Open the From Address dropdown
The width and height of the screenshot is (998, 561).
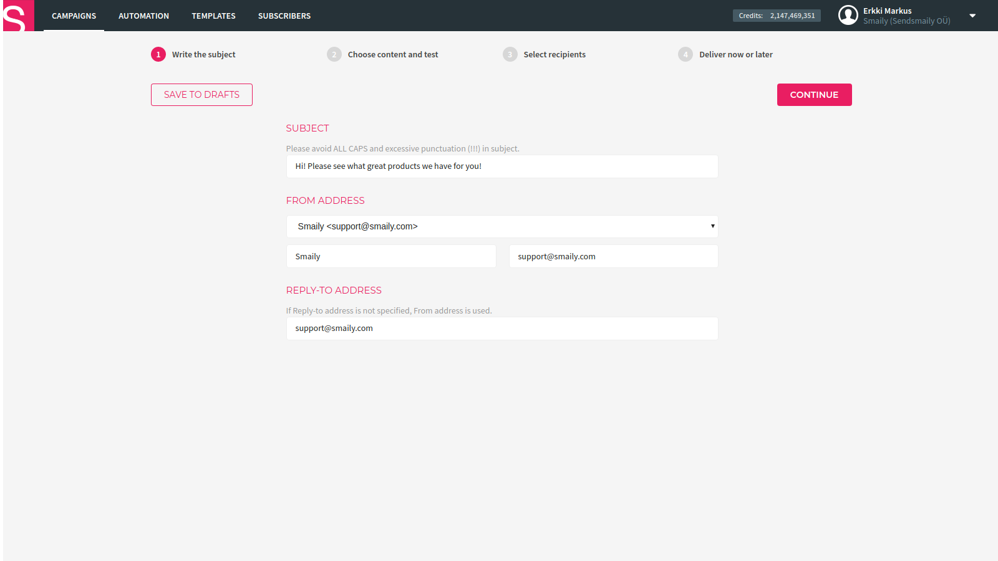(x=502, y=226)
